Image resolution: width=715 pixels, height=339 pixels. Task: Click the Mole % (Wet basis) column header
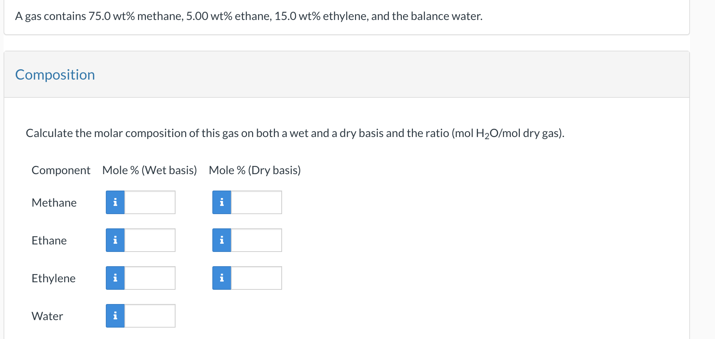[x=149, y=170]
